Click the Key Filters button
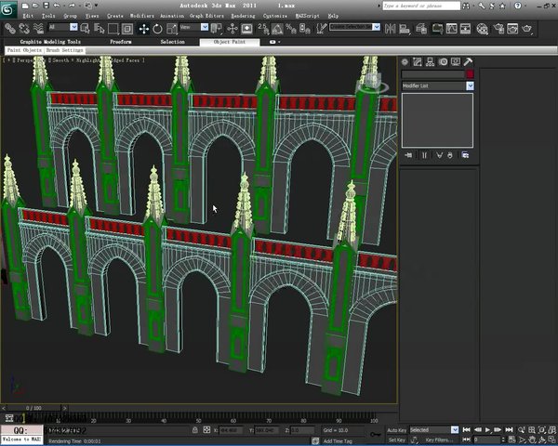This screenshot has width=558, height=446. [439, 439]
